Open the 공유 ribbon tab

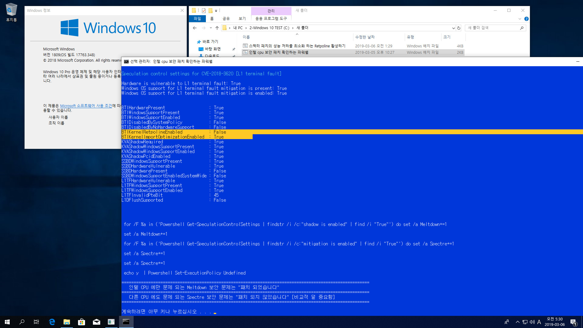point(226,19)
